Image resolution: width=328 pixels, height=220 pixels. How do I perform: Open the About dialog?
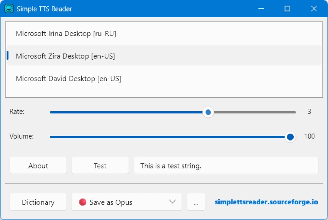pos(38,166)
